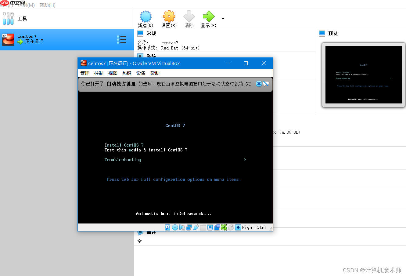Click the audio indicator icon in status bar

click(x=182, y=227)
